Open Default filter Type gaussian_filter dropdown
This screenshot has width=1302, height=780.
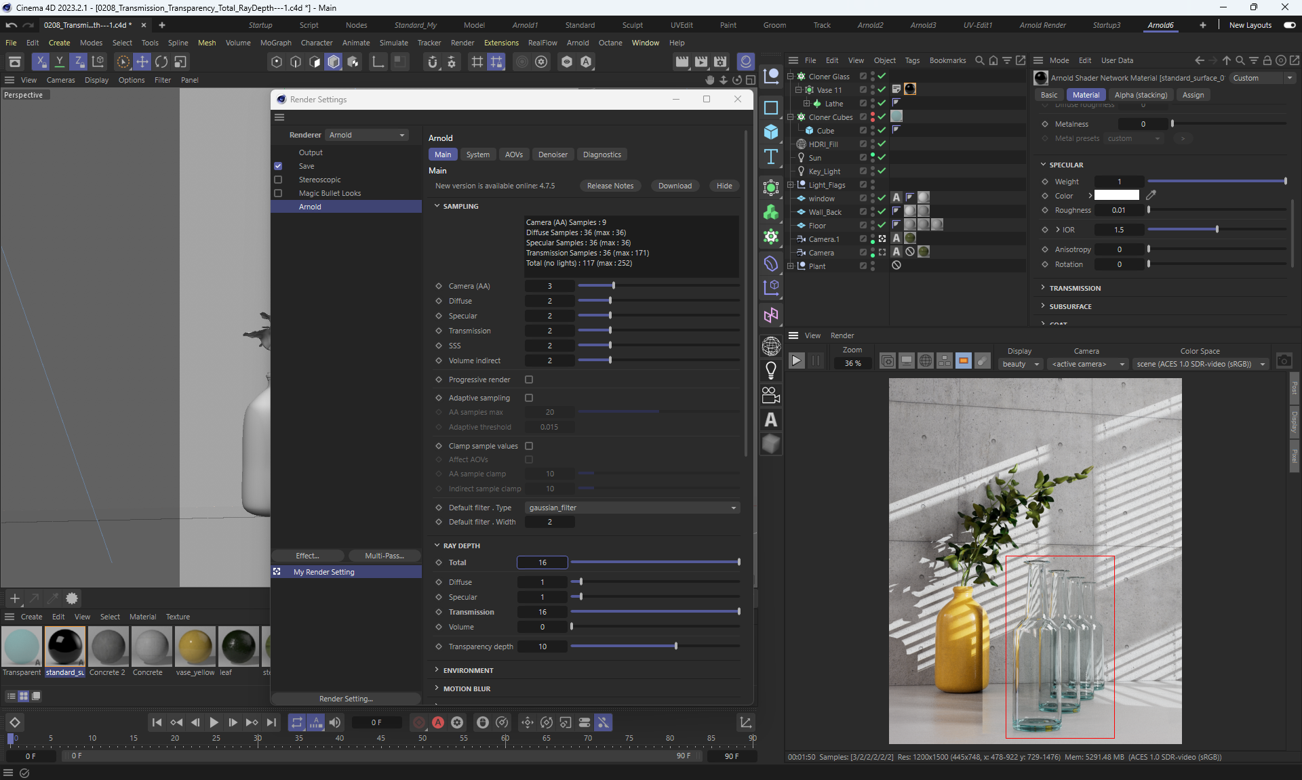pos(632,508)
